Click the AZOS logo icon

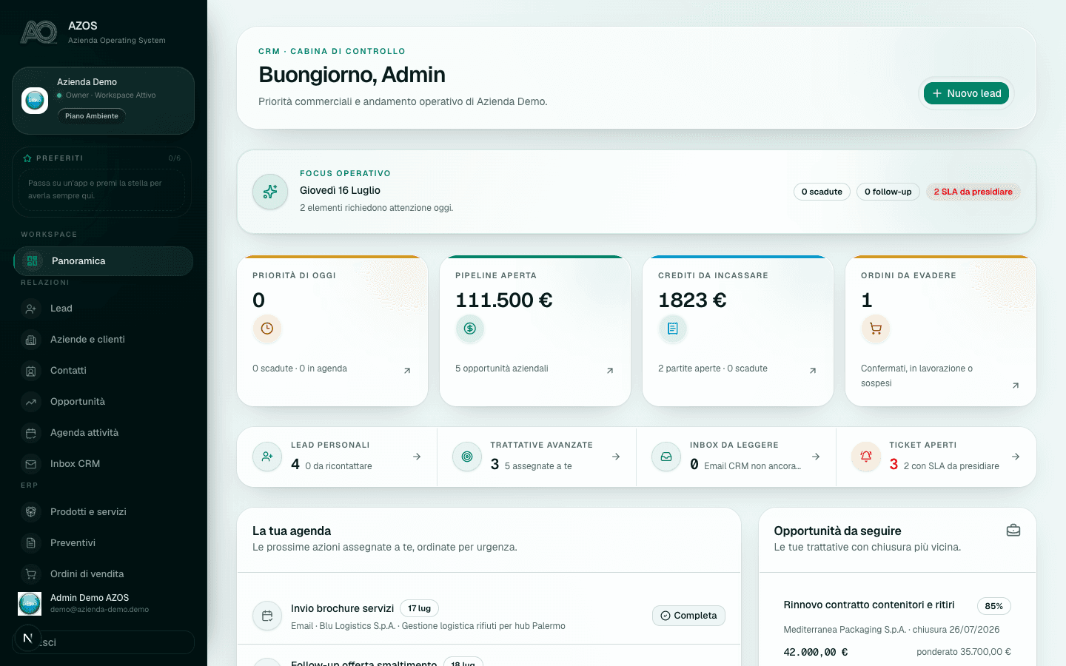pyautogui.click(x=39, y=32)
